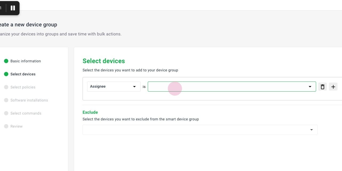Open the Assignee attribute dropdown
The width and height of the screenshot is (342, 171).
coord(114,87)
